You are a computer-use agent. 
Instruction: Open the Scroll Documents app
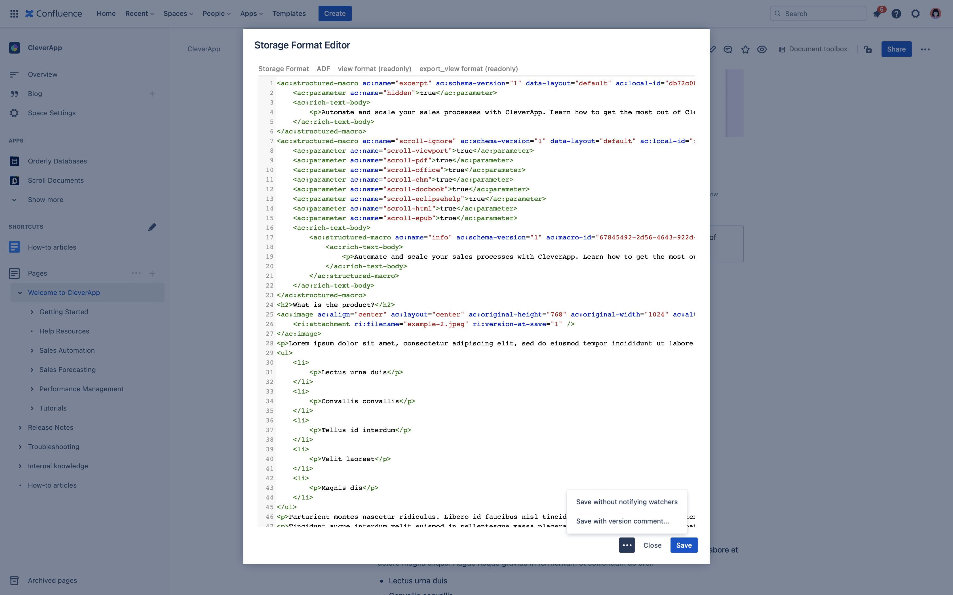[x=56, y=180]
